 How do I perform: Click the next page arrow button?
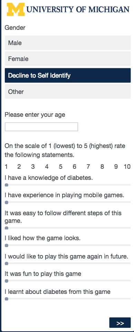point(120,323)
